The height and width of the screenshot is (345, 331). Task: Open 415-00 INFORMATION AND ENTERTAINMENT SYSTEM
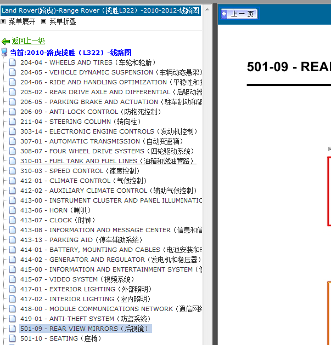pos(111,269)
